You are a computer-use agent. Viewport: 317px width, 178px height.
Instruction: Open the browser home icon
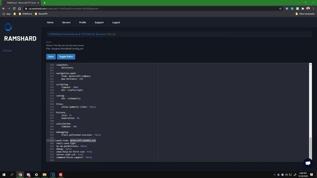click(19, 9)
